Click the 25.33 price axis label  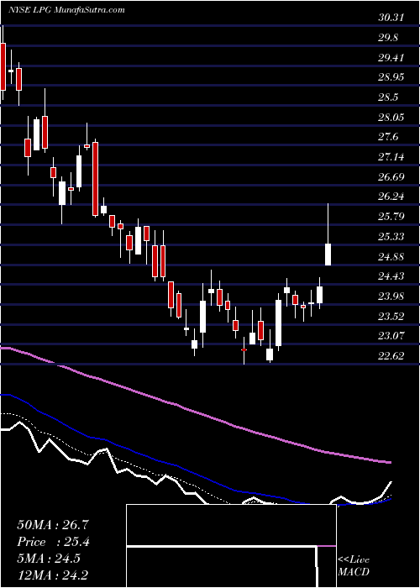(391, 236)
